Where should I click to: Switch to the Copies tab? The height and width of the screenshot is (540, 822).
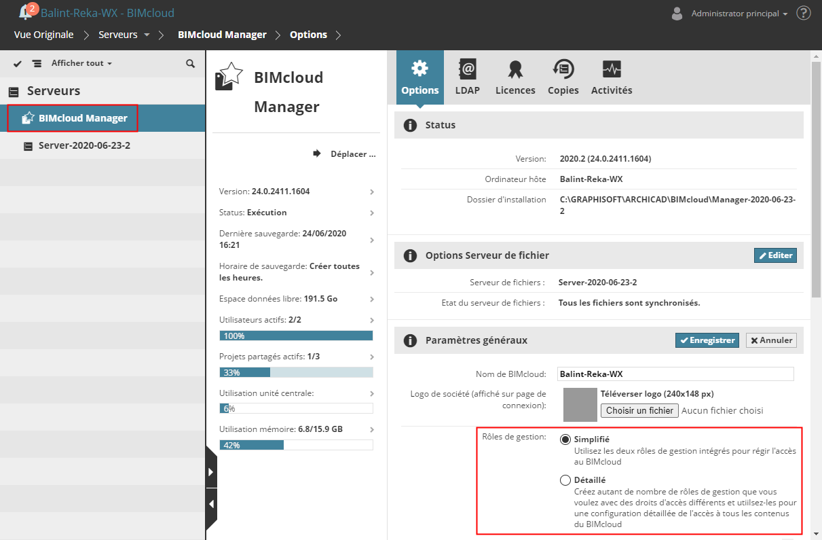pyautogui.click(x=563, y=77)
